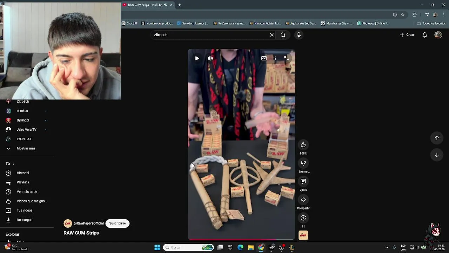Dislike the short with thumbs down

click(x=303, y=163)
